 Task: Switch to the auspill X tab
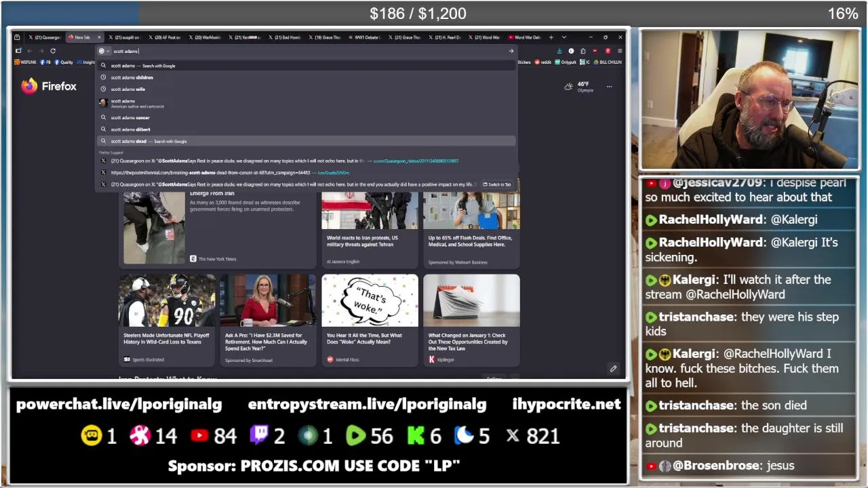tap(124, 37)
